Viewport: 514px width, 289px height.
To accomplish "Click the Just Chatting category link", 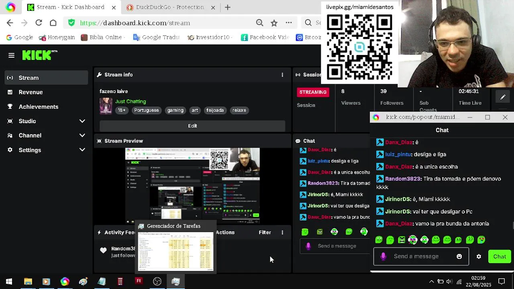I will 131,102.
